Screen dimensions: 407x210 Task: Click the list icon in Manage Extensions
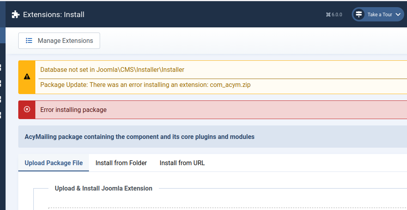(29, 40)
